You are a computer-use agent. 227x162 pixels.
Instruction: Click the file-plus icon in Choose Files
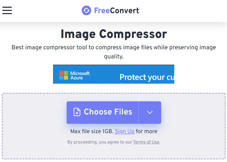click(x=77, y=112)
